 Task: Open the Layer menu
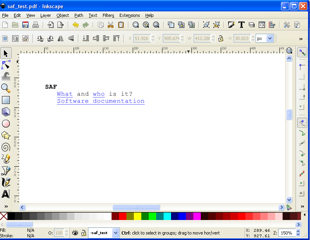45,15
